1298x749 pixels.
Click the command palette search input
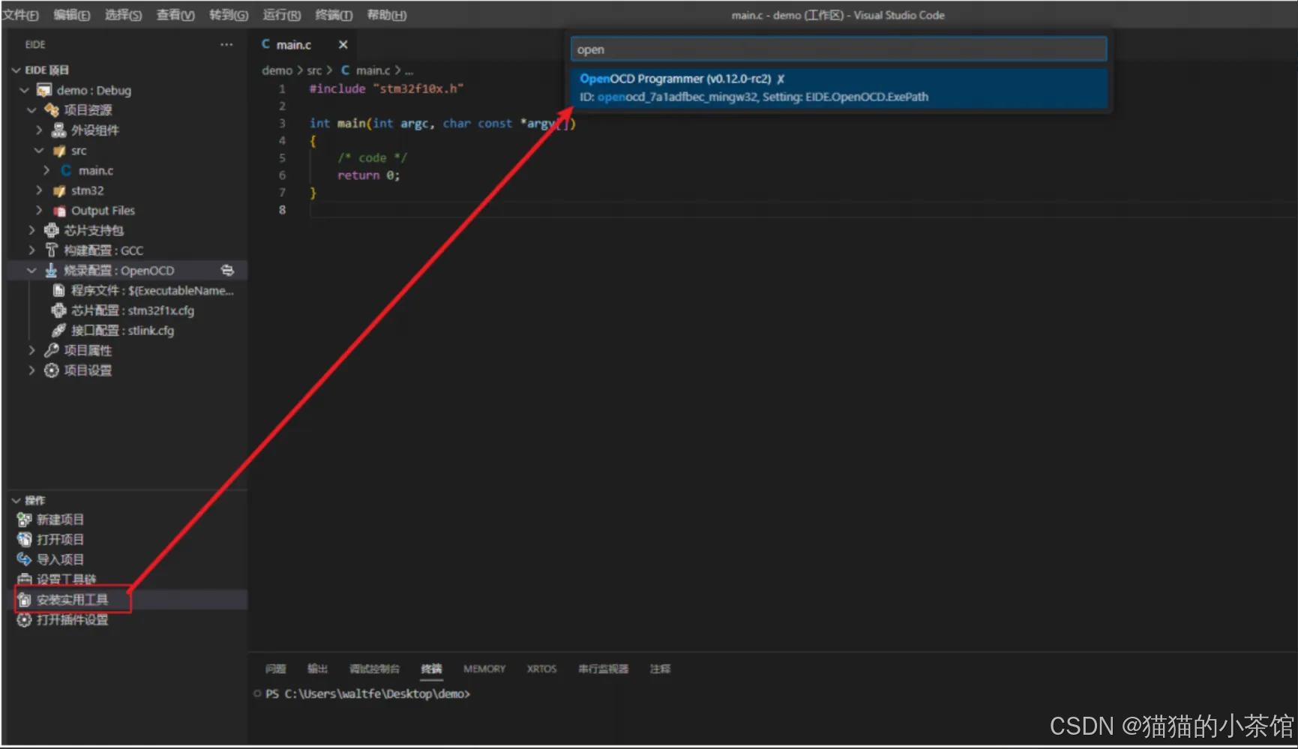coord(838,49)
